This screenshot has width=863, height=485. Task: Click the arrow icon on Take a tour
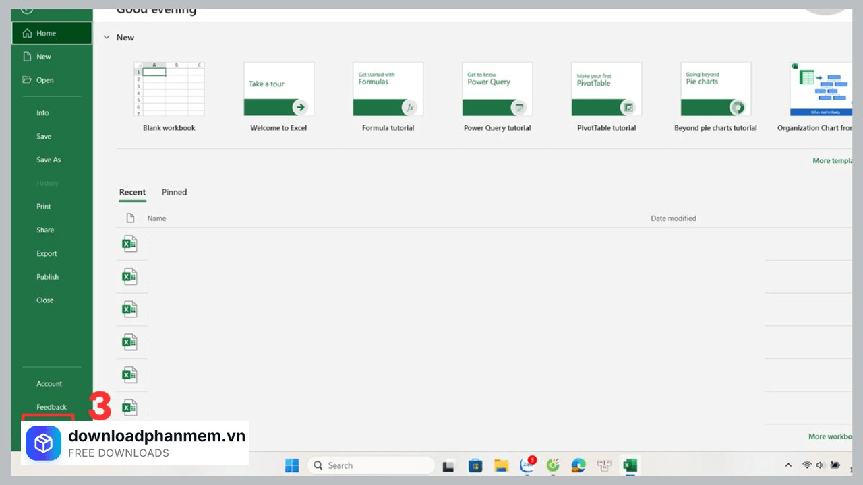tap(300, 107)
